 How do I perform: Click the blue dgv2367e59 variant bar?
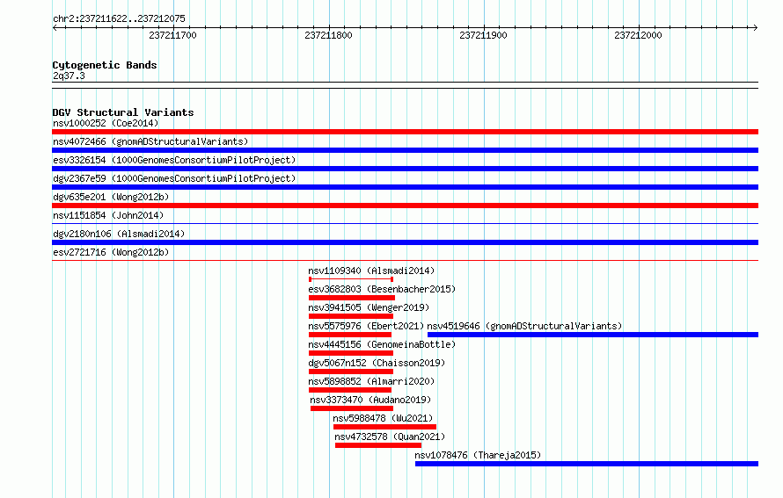tap(405, 187)
